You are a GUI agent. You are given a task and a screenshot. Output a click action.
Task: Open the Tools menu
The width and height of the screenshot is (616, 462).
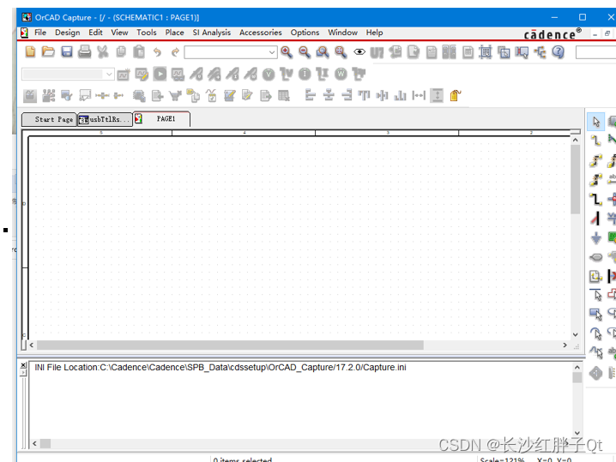tap(147, 33)
